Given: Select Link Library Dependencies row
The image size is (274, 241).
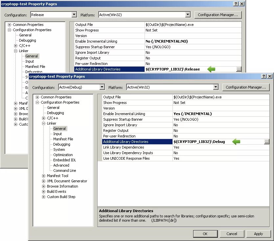Looking at the screenshot, I should pos(186,147).
